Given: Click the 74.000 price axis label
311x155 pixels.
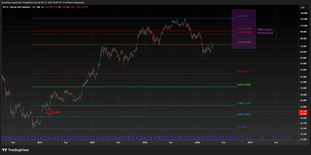Looking at the screenshot, I should click(x=303, y=46).
